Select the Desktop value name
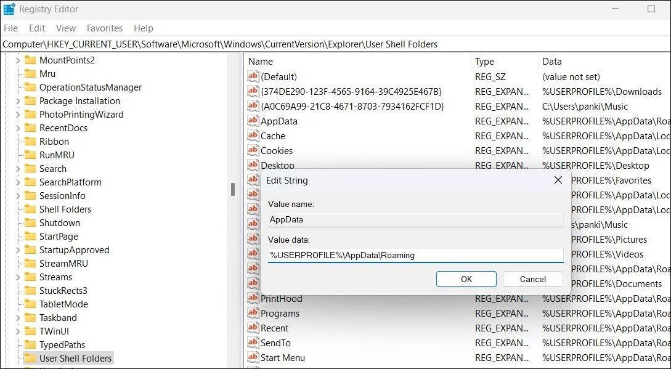The height and width of the screenshot is (369, 671). [x=277, y=165]
